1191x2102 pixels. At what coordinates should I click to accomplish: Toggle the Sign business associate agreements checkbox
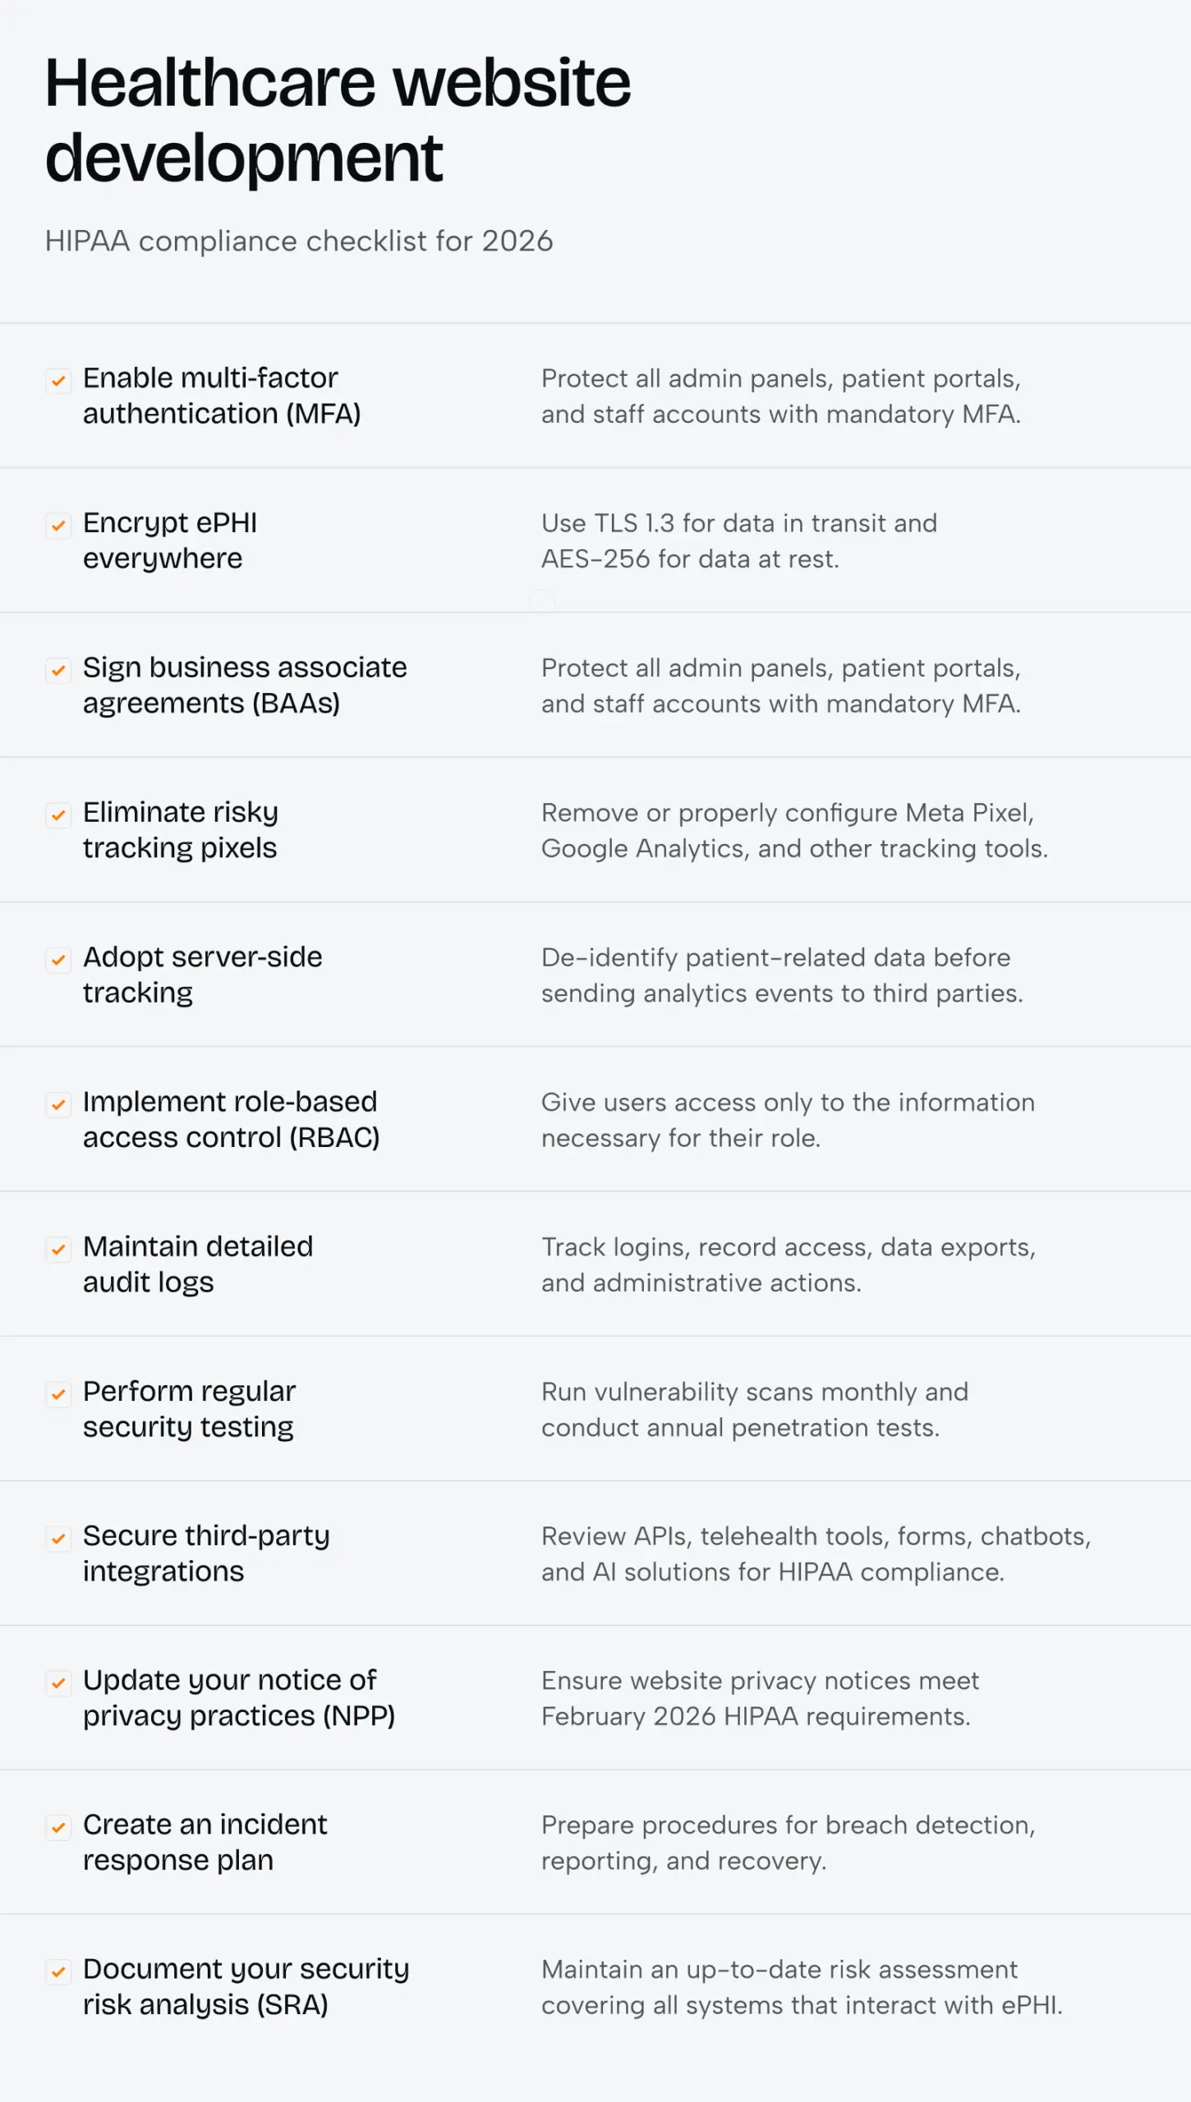pos(58,670)
